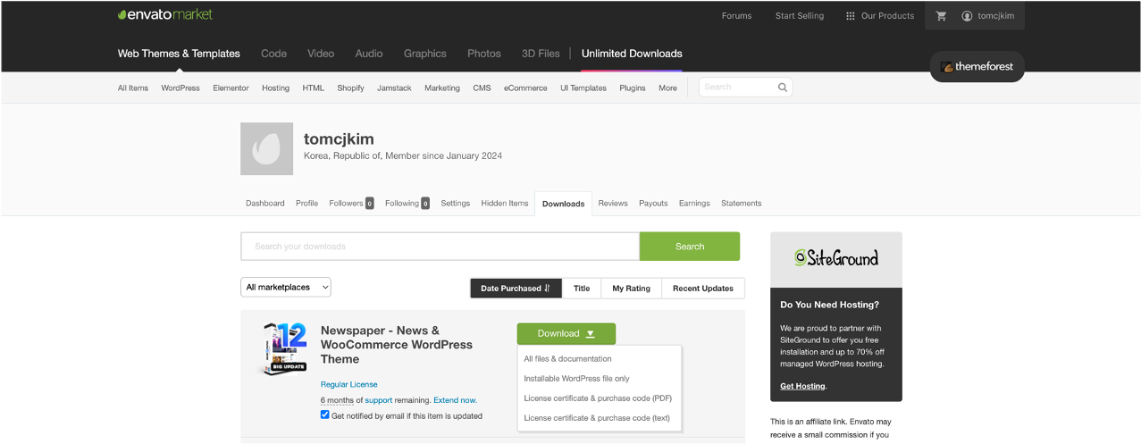Open the Elementor category
1141x444 pixels.
(231, 88)
